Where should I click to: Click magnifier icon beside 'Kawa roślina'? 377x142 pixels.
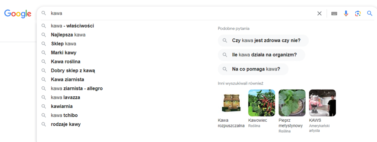pyautogui.click(x=43, y=62)
